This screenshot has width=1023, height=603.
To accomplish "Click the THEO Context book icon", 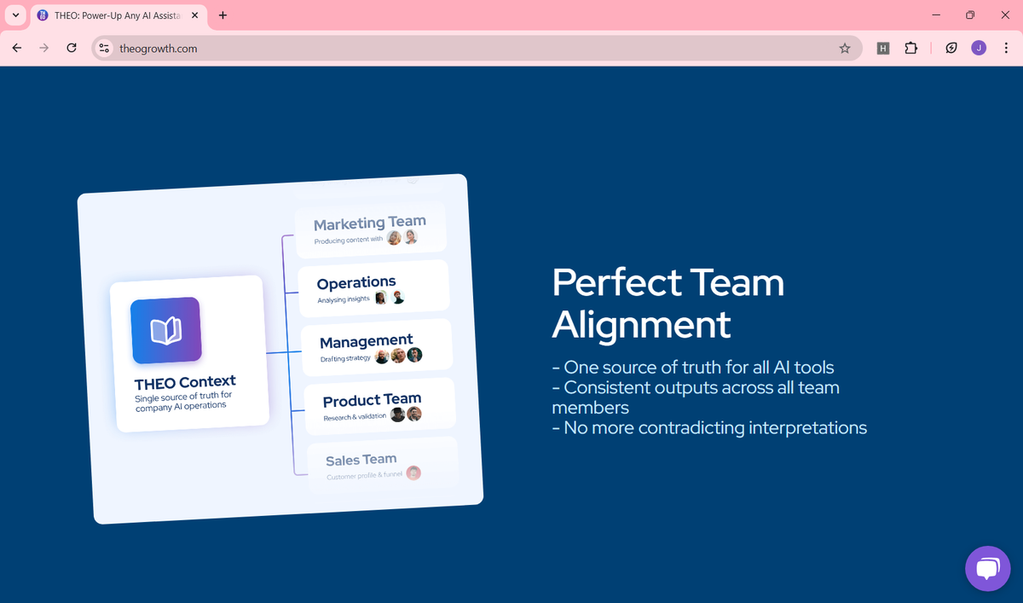I will tap(165, 330).
